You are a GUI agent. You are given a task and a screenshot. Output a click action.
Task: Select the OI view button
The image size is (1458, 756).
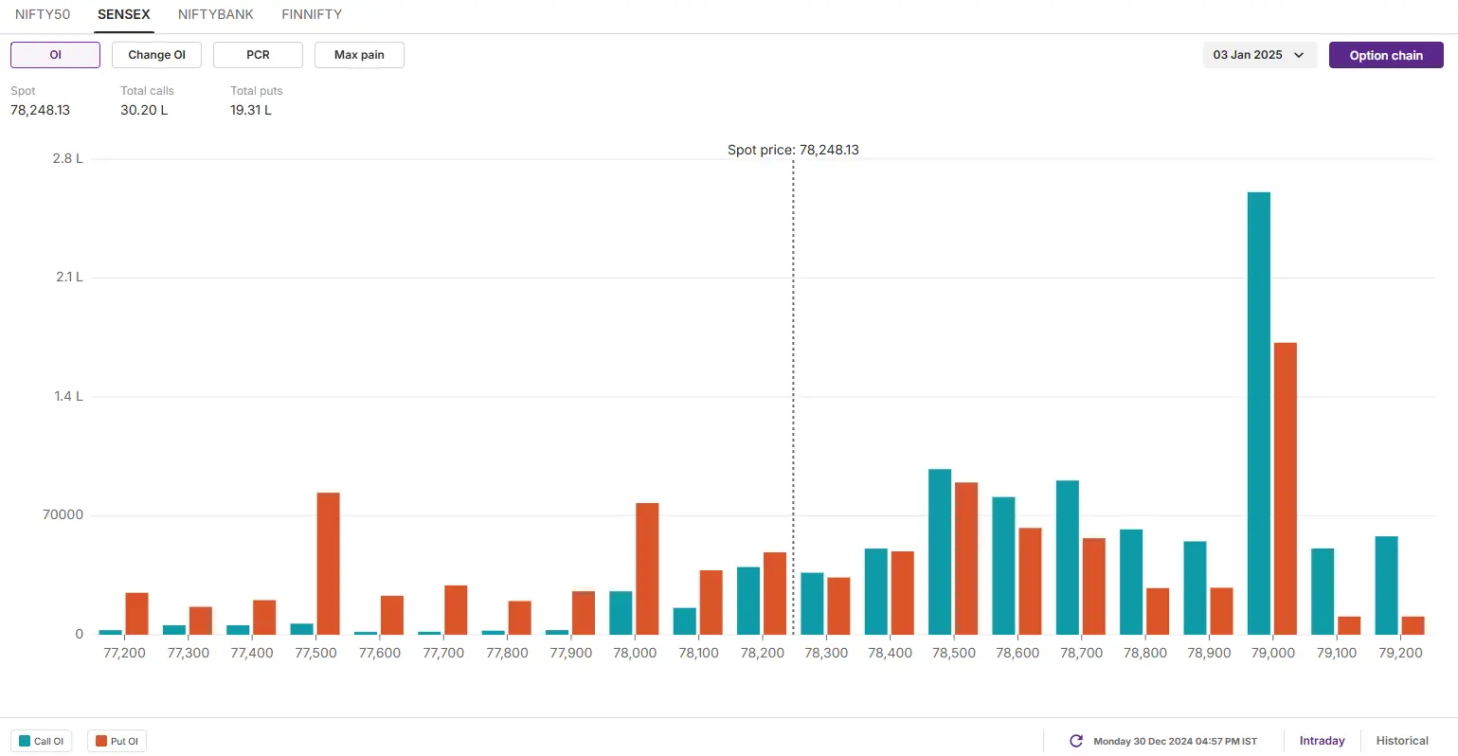55,55
